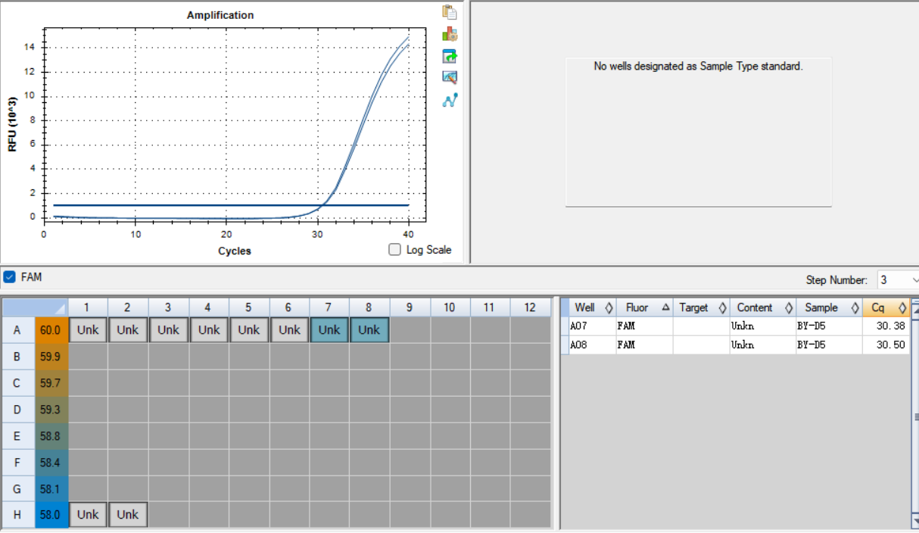Select well H1 Unk in the plate
The image size is (919, 533).
click(88, 514)
